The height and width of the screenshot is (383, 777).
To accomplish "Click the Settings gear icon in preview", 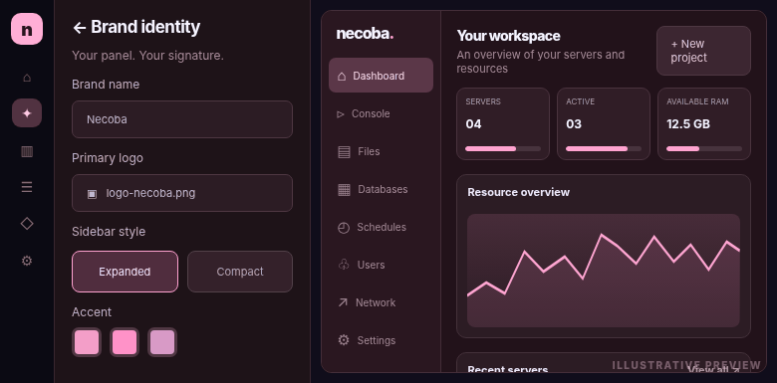I will [x=344, y=340].
